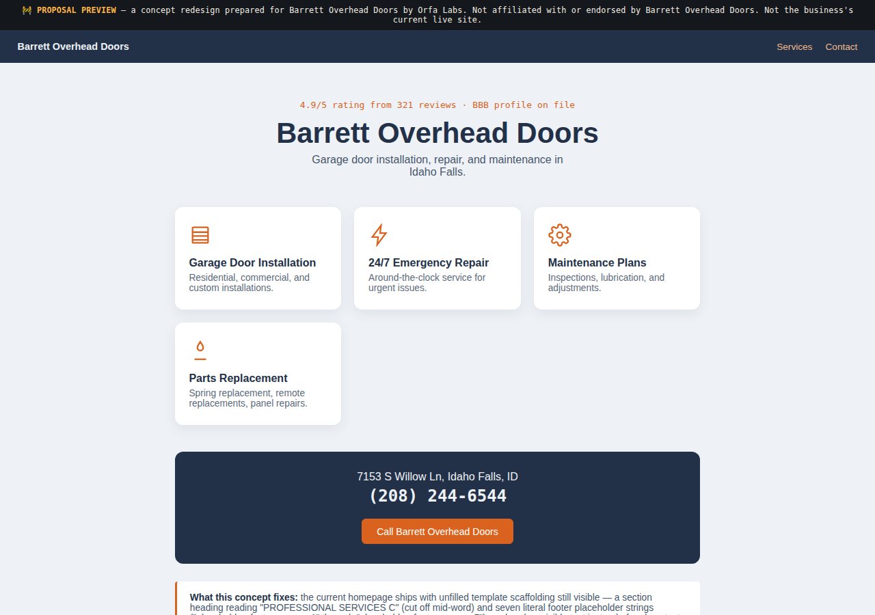Open the Services nav link

(x=794, y=46)
